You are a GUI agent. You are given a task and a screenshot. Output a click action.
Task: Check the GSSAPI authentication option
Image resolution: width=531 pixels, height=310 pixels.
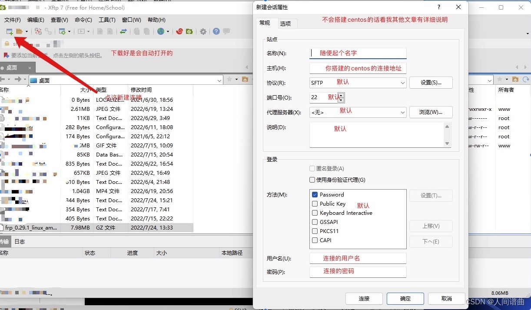coord(315,222)
